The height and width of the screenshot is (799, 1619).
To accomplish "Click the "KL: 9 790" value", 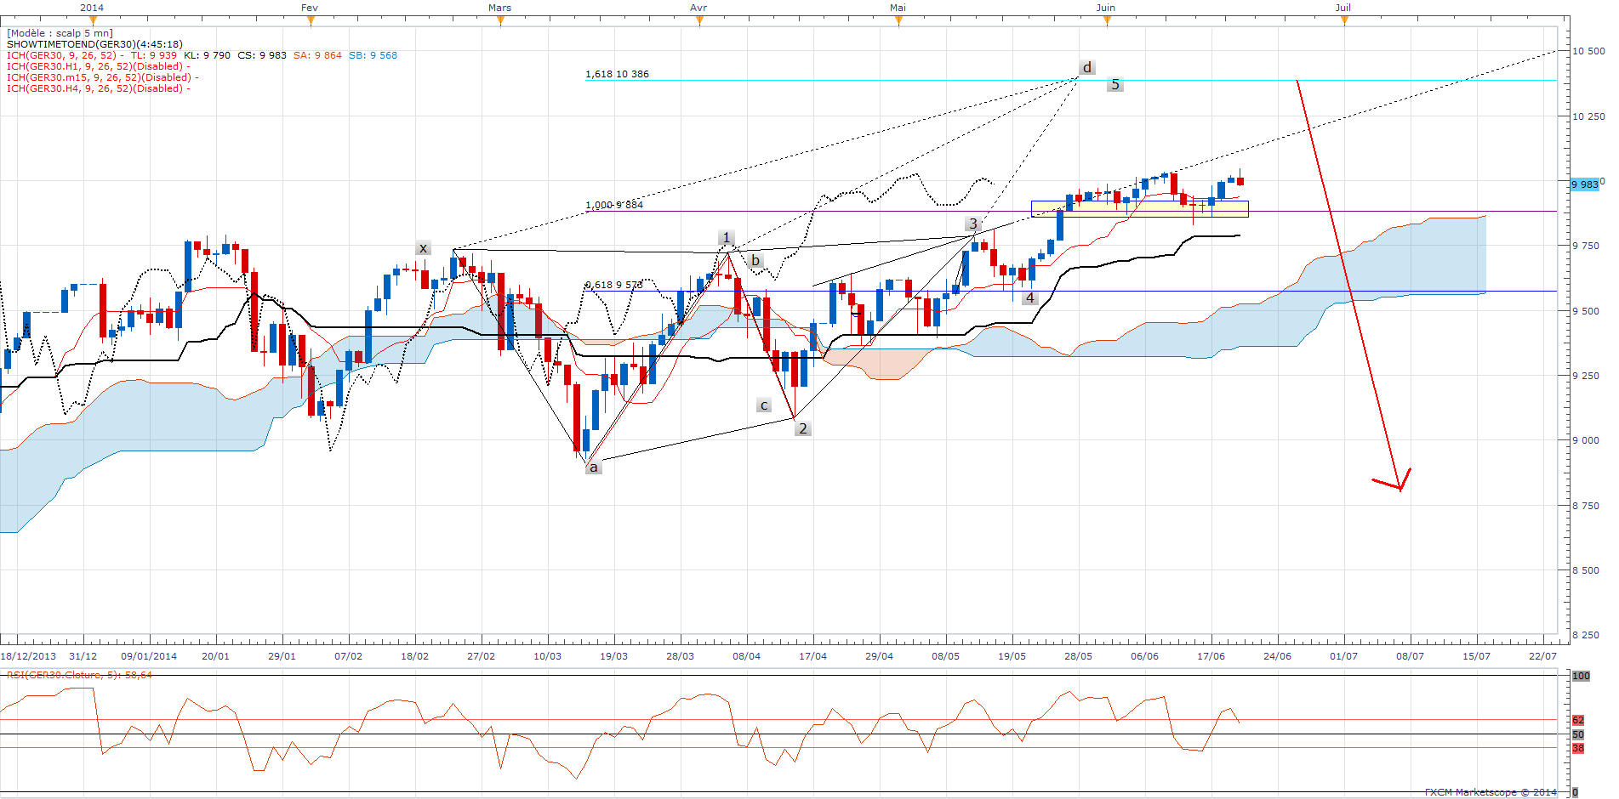I will (x=208, y=55).
